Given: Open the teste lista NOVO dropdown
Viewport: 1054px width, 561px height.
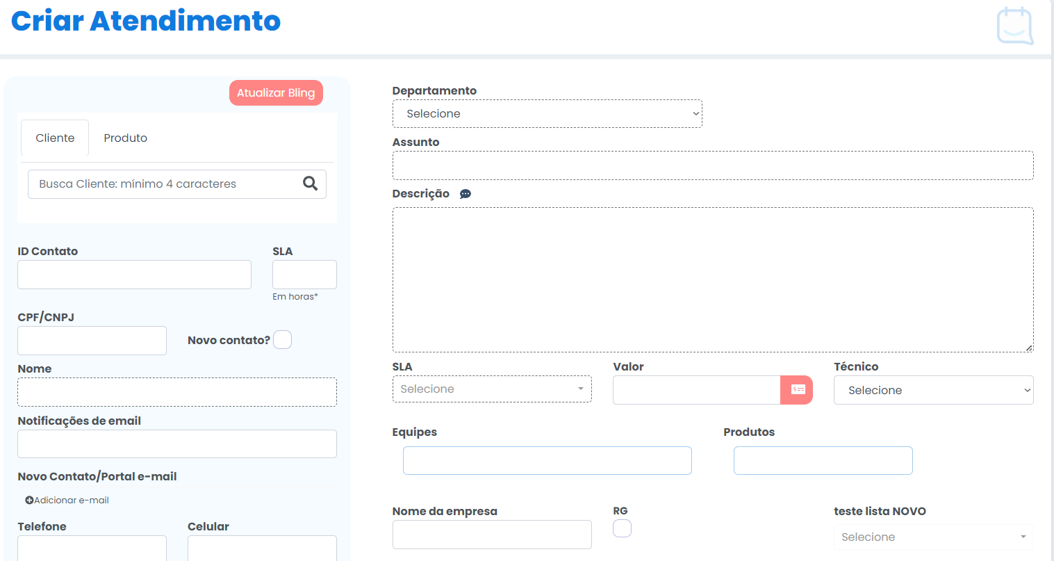Looking at the screenshot, I should (934, 537).
